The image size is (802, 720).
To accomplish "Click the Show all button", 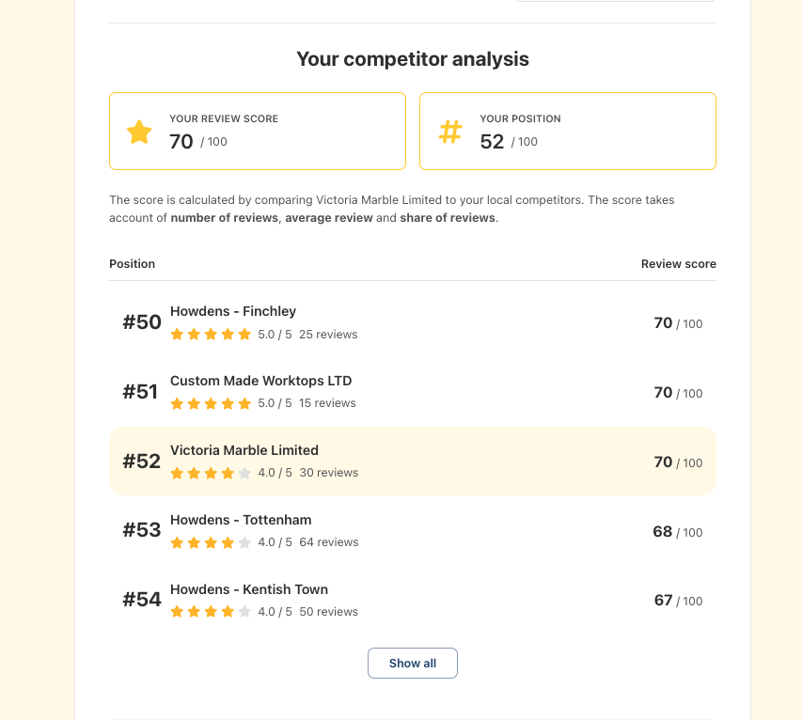I will click(x=412, y=663).
